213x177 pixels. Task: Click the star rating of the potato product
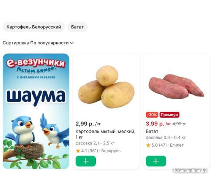[x=78, y=151]
